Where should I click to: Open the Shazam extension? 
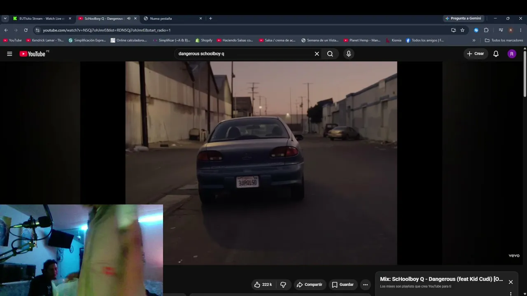476,30
